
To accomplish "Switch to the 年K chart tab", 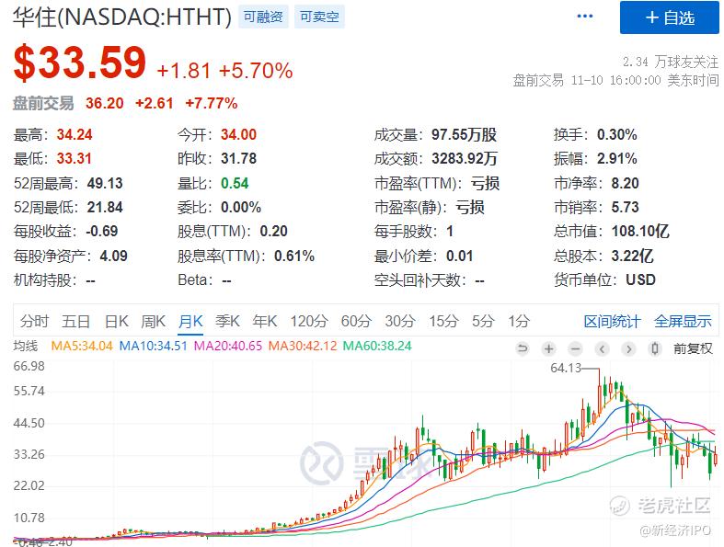I will 265,321.
